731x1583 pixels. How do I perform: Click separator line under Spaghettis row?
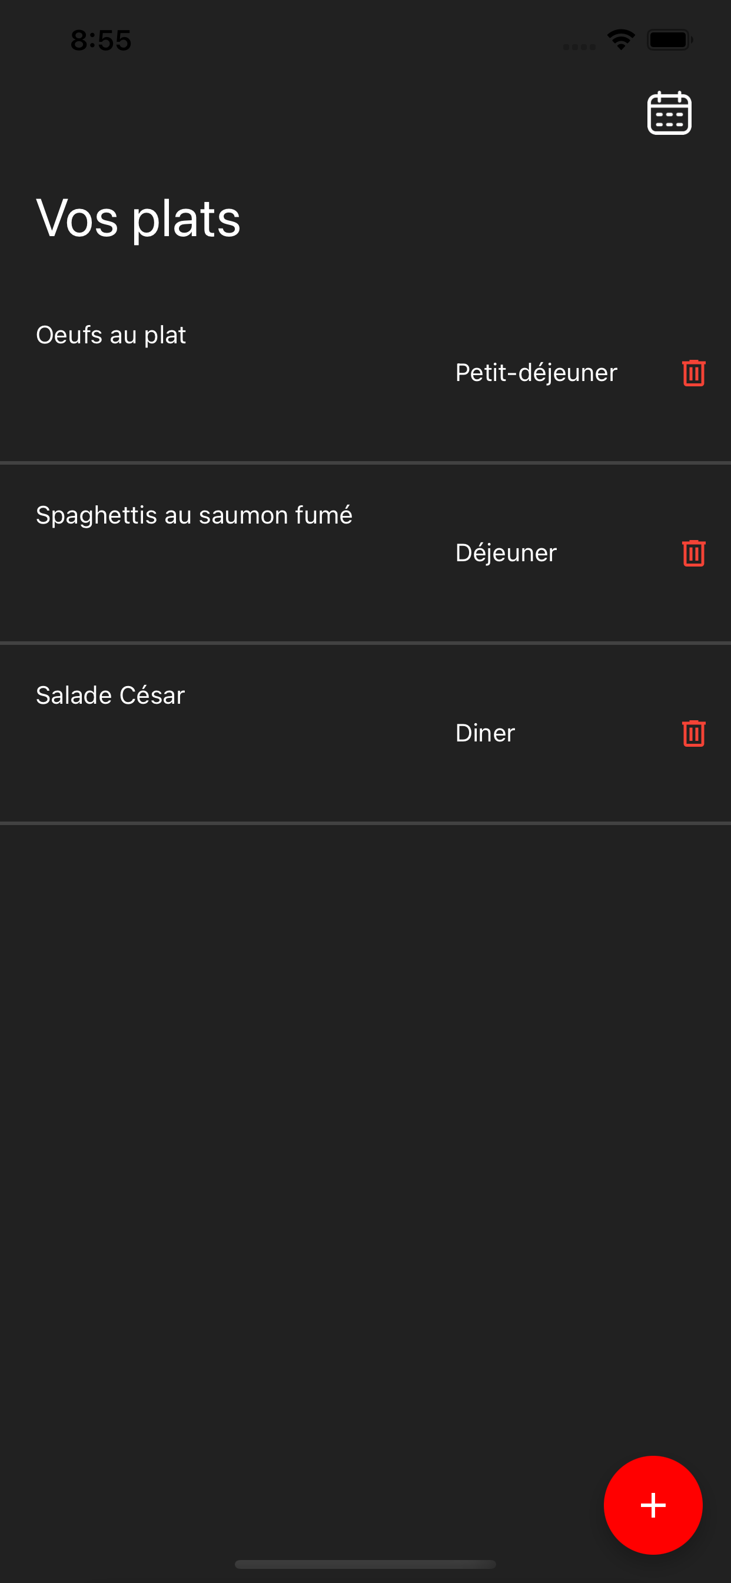pos(365,643)
